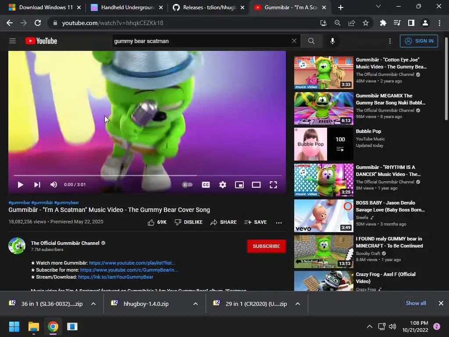This screenshot has width=449, height=337.
Task: Open RHYTHM IS A DANCER video title
Action: click(388, 171)
